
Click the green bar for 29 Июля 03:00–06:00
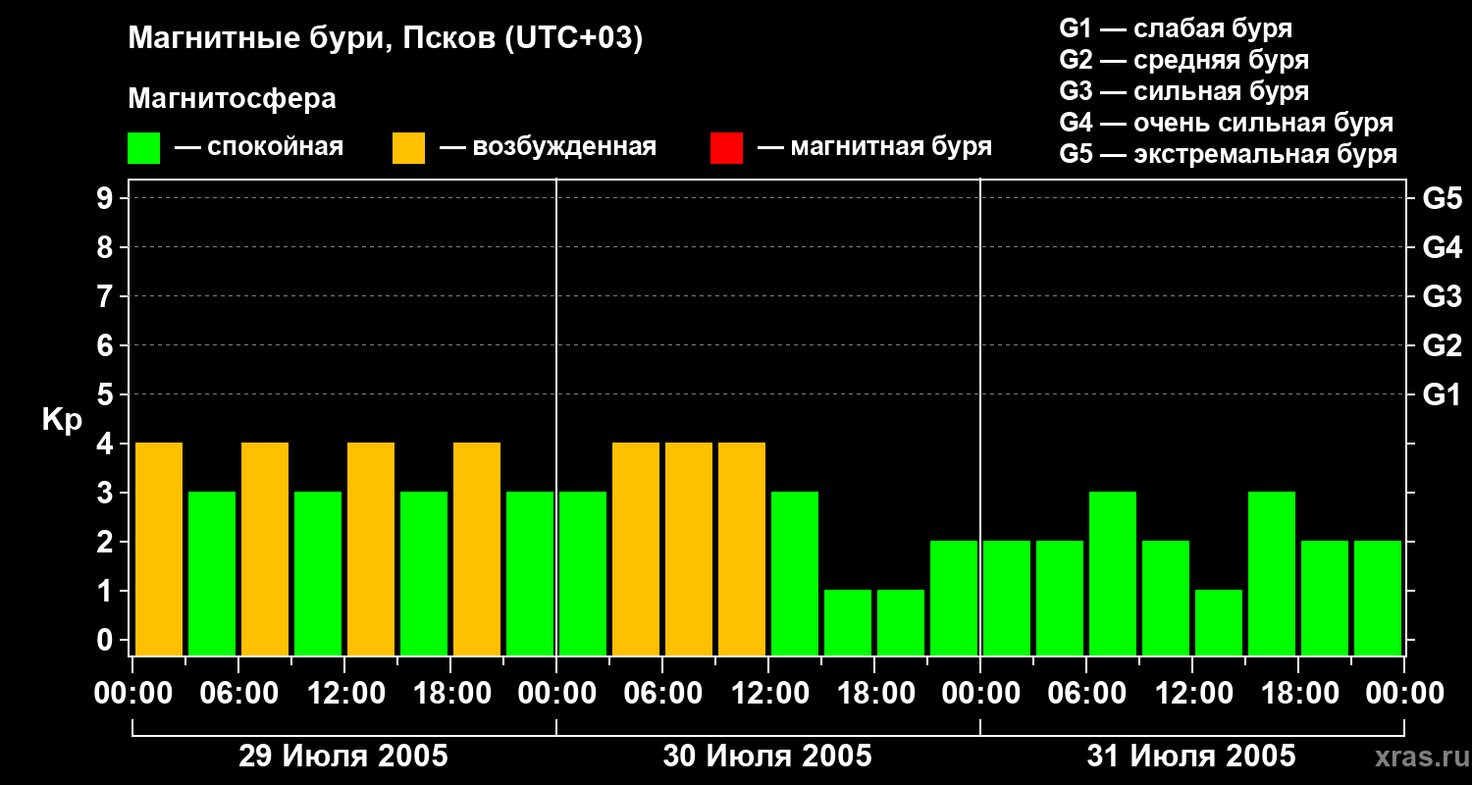coord(212,573)
